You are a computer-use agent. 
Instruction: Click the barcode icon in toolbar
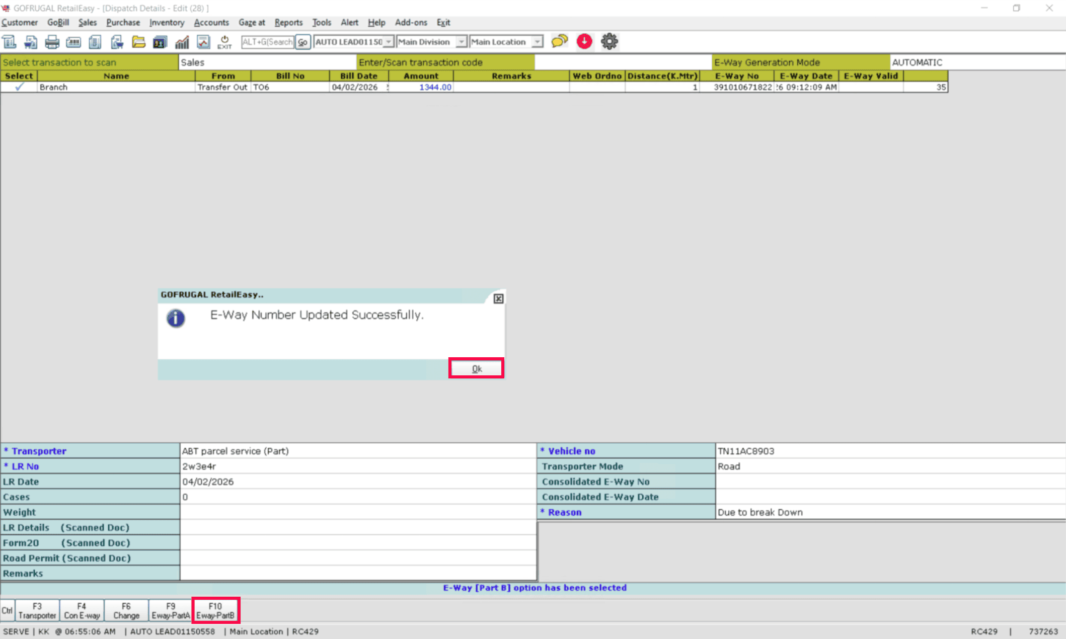tap(73, 42)
